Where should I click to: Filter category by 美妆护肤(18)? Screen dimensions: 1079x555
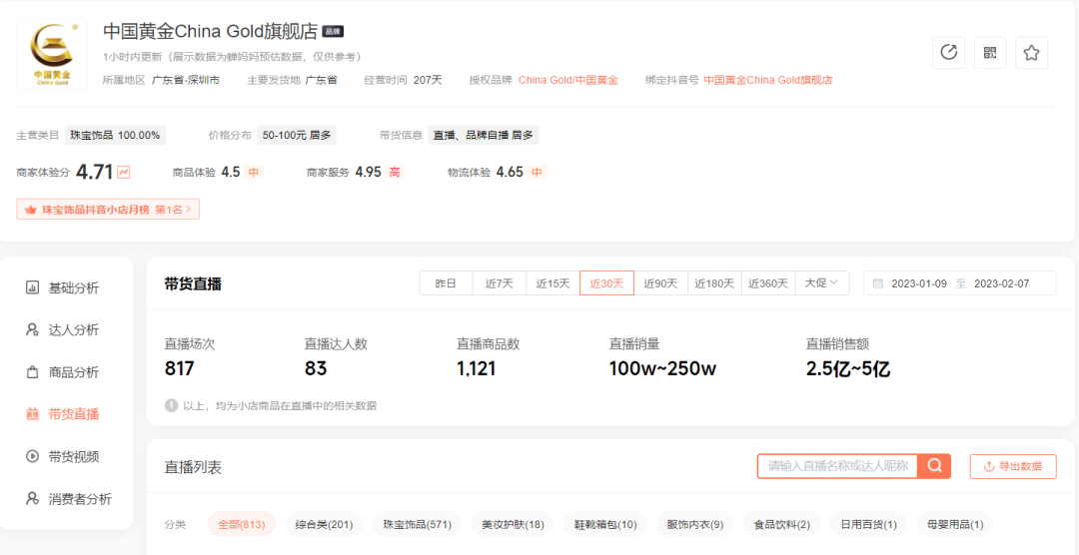tap(513, 525)
